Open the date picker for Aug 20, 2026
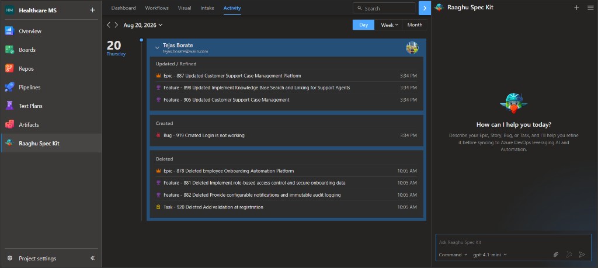This screenshot has width=598, height=268. [x=143, y=25]
